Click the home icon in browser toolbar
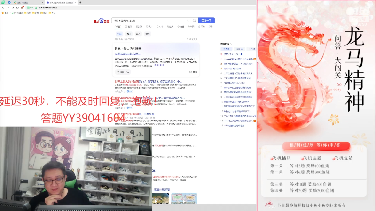This screenshot has width=376, height=211. pos(17,8)
